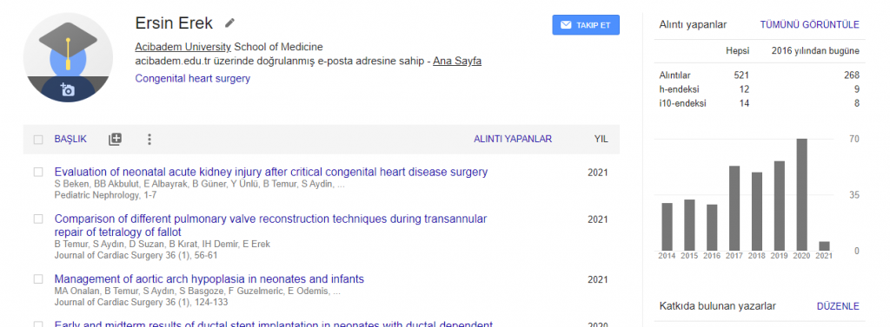Click the pencil edit icon beside Ersin Erek

229,23
